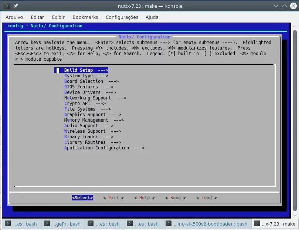Open the Crypto API submenu
Screen dimensions: 299x230
[x=85, y=104]
